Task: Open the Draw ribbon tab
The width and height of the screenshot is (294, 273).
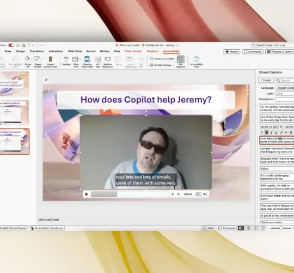Action: 8,51
